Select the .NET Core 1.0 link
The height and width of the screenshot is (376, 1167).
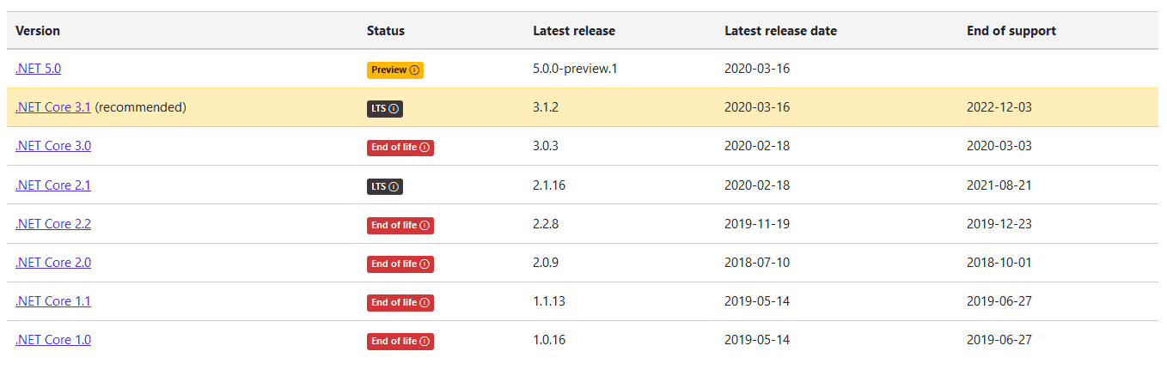[53, 340]
